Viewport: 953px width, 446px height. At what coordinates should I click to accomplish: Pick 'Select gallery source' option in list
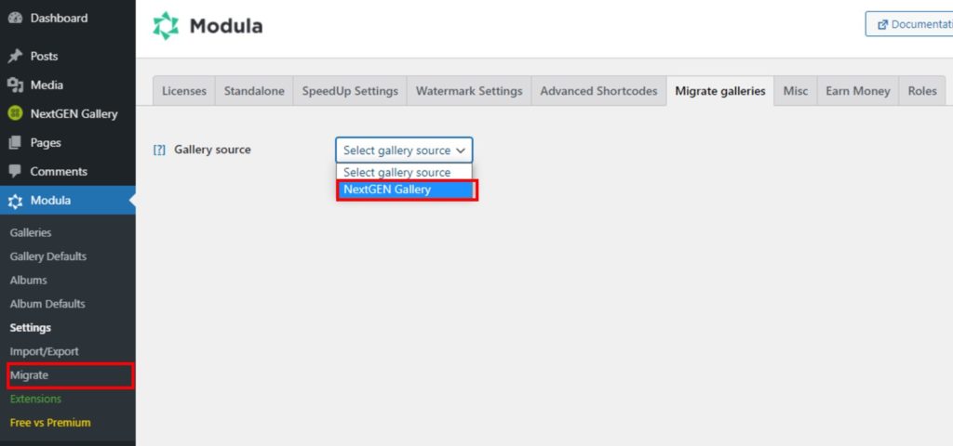(x=404, y=172)
